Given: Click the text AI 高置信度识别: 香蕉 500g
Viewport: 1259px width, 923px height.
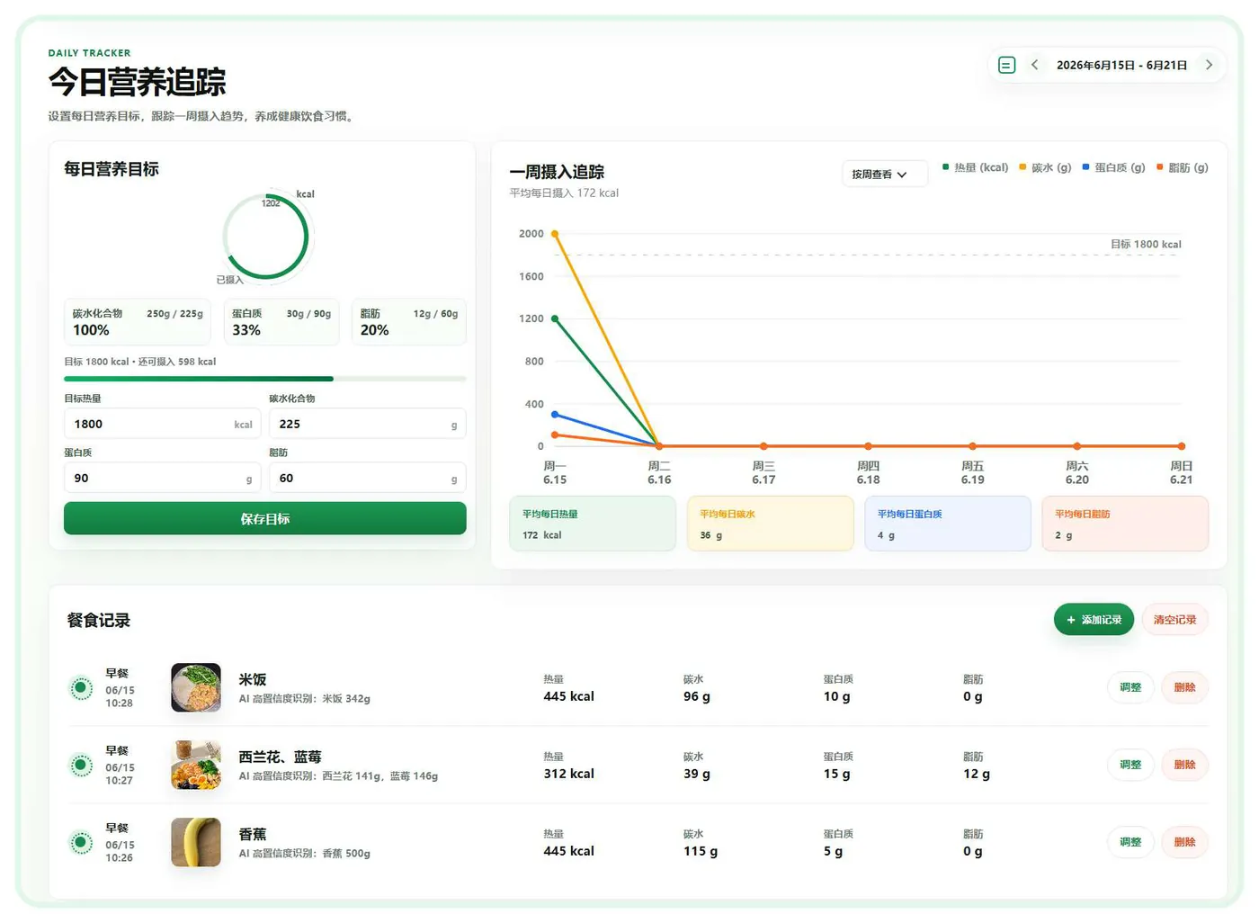Looking at the screenshot, I should pos(304,853).
